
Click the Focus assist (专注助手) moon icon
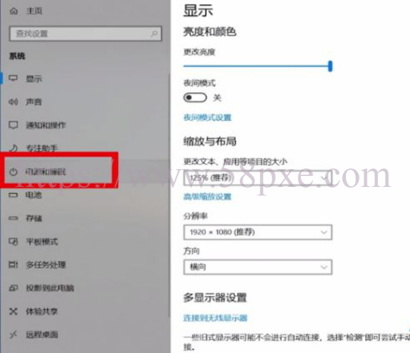[x=13, y=148]
